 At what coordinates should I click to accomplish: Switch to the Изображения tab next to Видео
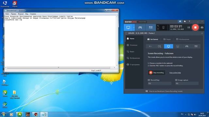coord(183,39)
